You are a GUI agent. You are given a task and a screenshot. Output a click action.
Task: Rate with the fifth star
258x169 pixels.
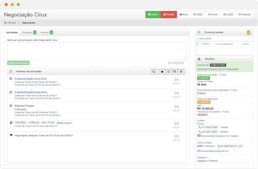click(182, 63)
